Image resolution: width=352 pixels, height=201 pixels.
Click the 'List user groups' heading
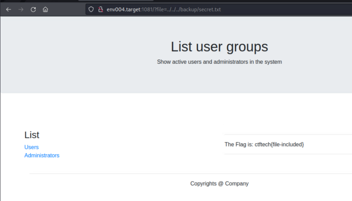tap(219, 46)
